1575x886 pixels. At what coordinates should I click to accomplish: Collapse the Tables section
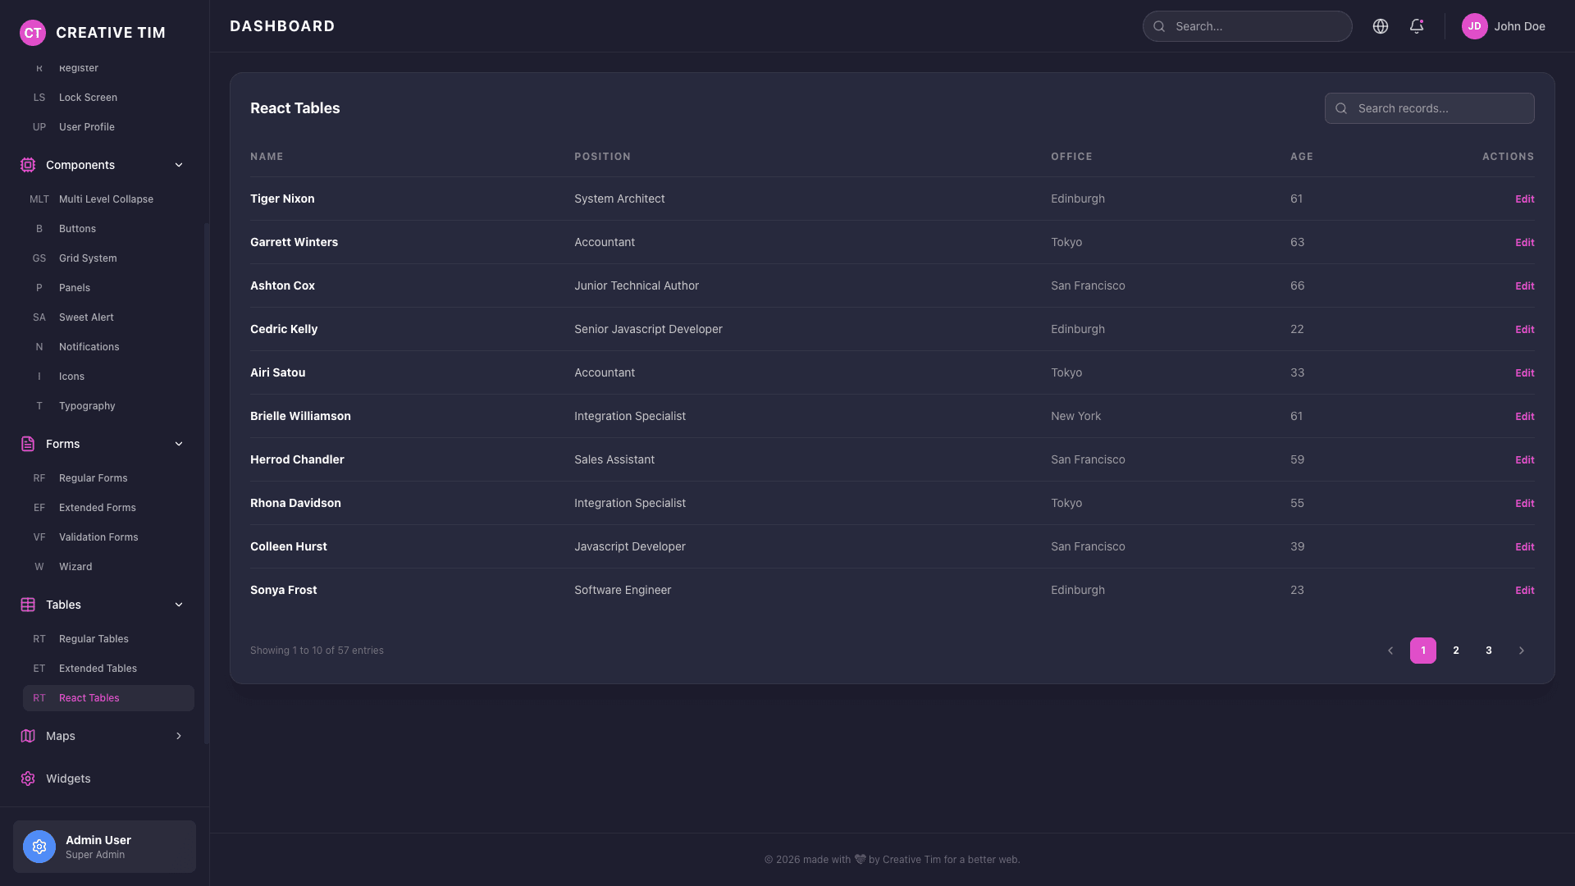pos(179,605)
